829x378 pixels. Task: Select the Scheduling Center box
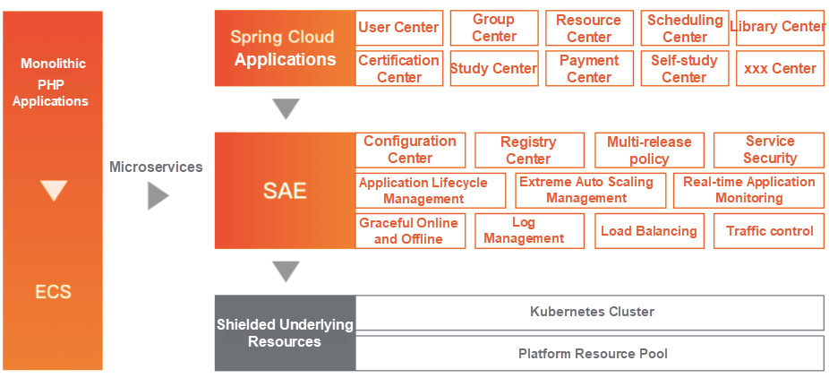(x=685, y=28)
